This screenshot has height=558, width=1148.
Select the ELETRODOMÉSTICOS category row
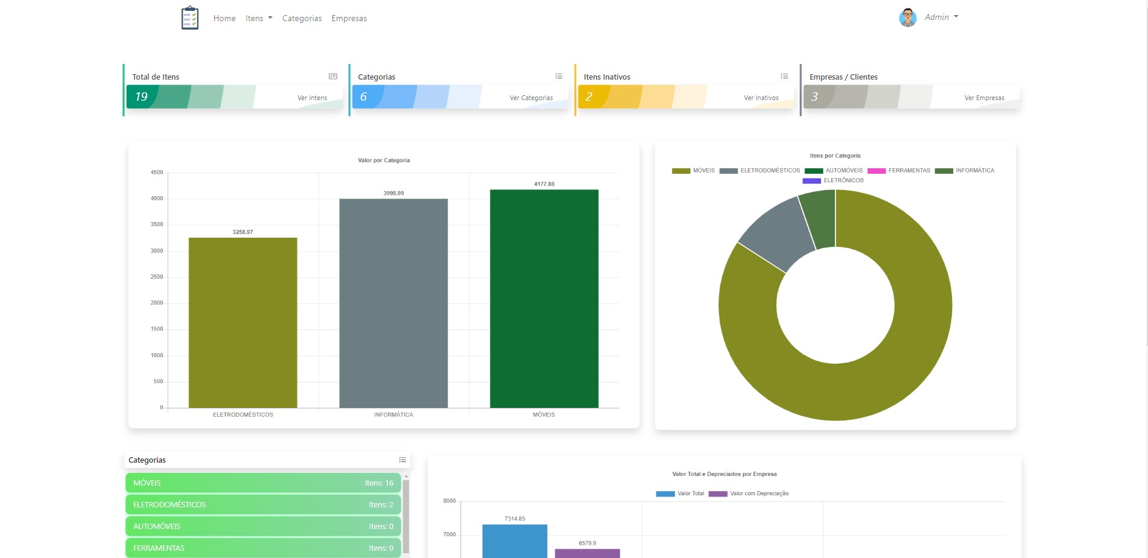pyautogui.click(x=263, y=504)
